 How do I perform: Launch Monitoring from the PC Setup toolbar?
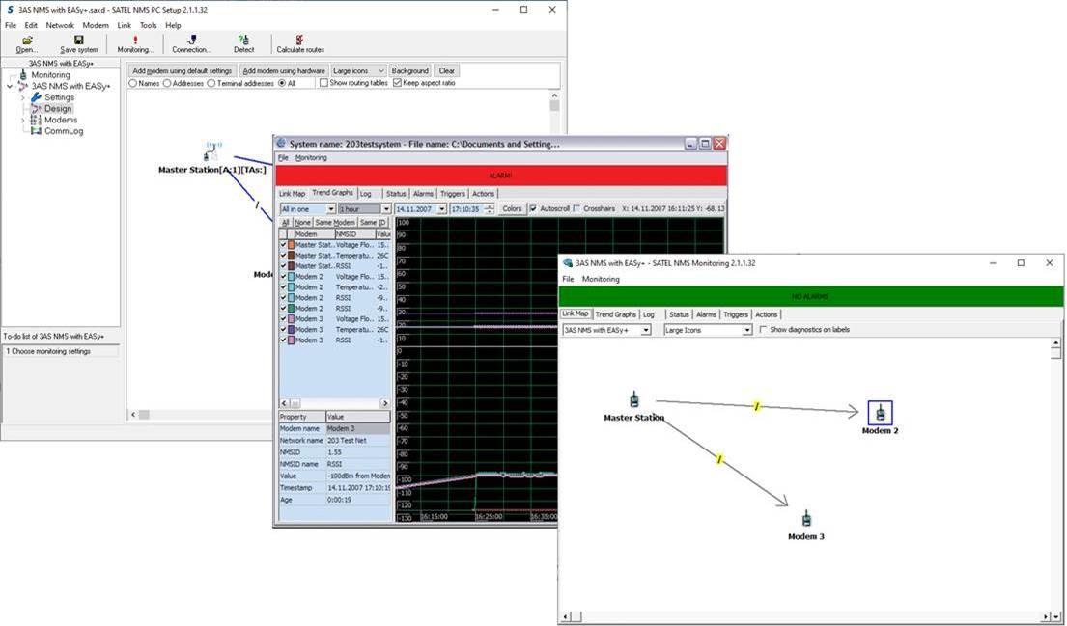point(135,41)
